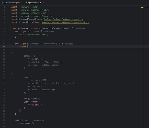
Task: Select the spreadsheet.js tab
Action: (x=35, y=3)
